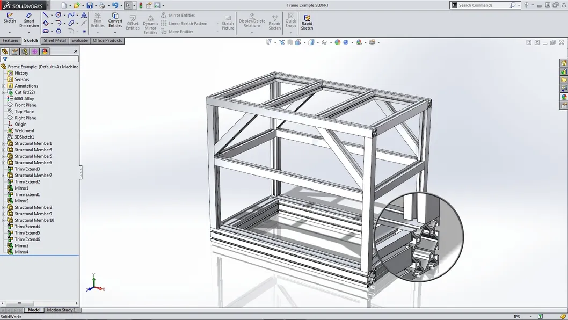
Task: Open the Motion Study 1 tab
Action: (x=62, y=310)
